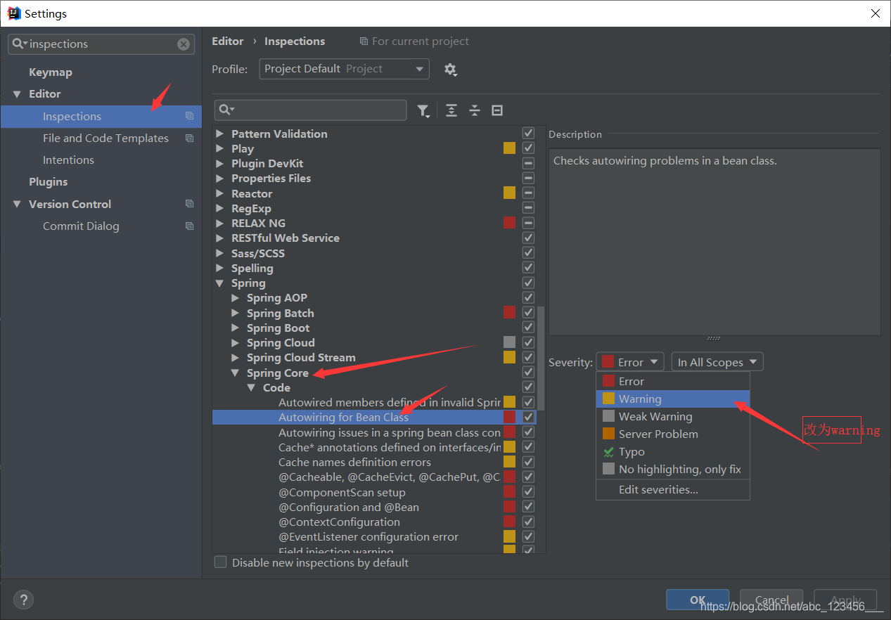This screenshot has height=620, width=891.
Task: Click the project-level icon beside Inspections
Action: (189, 116)
